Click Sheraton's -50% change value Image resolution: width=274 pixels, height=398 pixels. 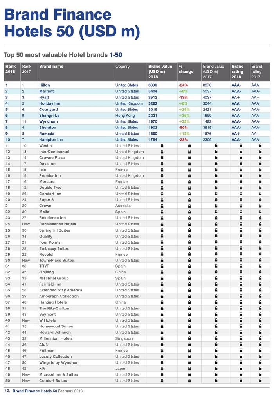tap(183, 128)
